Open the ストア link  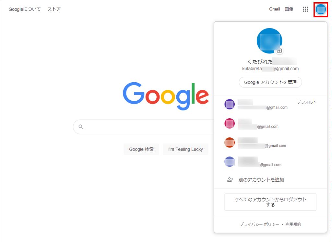tap(54, 9)
